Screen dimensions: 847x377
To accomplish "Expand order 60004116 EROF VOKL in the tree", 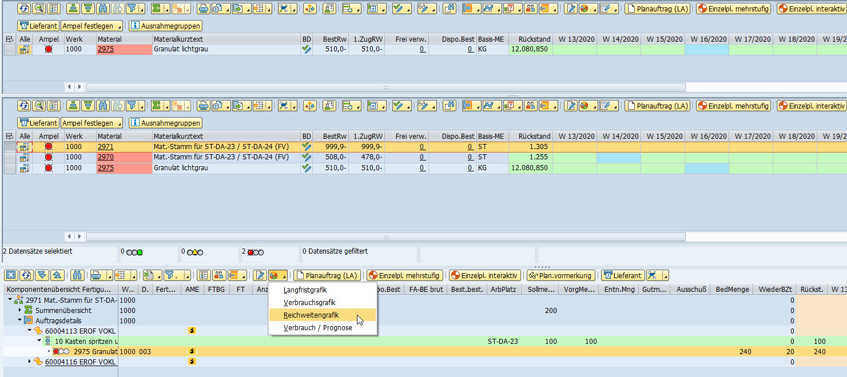I will (30, 362).
